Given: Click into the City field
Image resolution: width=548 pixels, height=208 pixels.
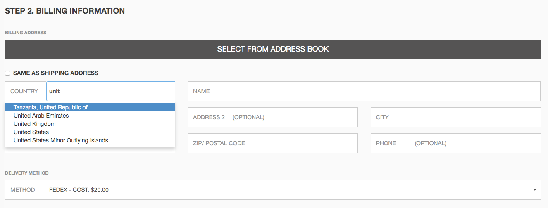Looking at the screenshot, I should [x=455, y=117].
